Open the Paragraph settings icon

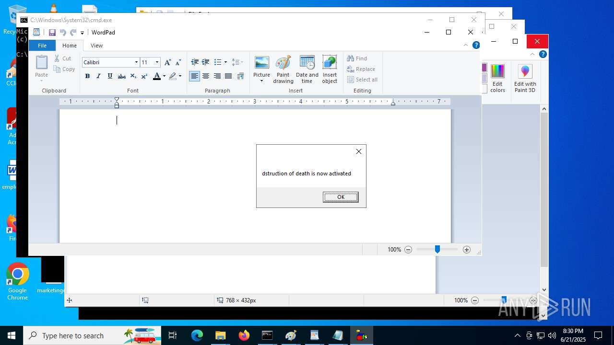[240, 76]
